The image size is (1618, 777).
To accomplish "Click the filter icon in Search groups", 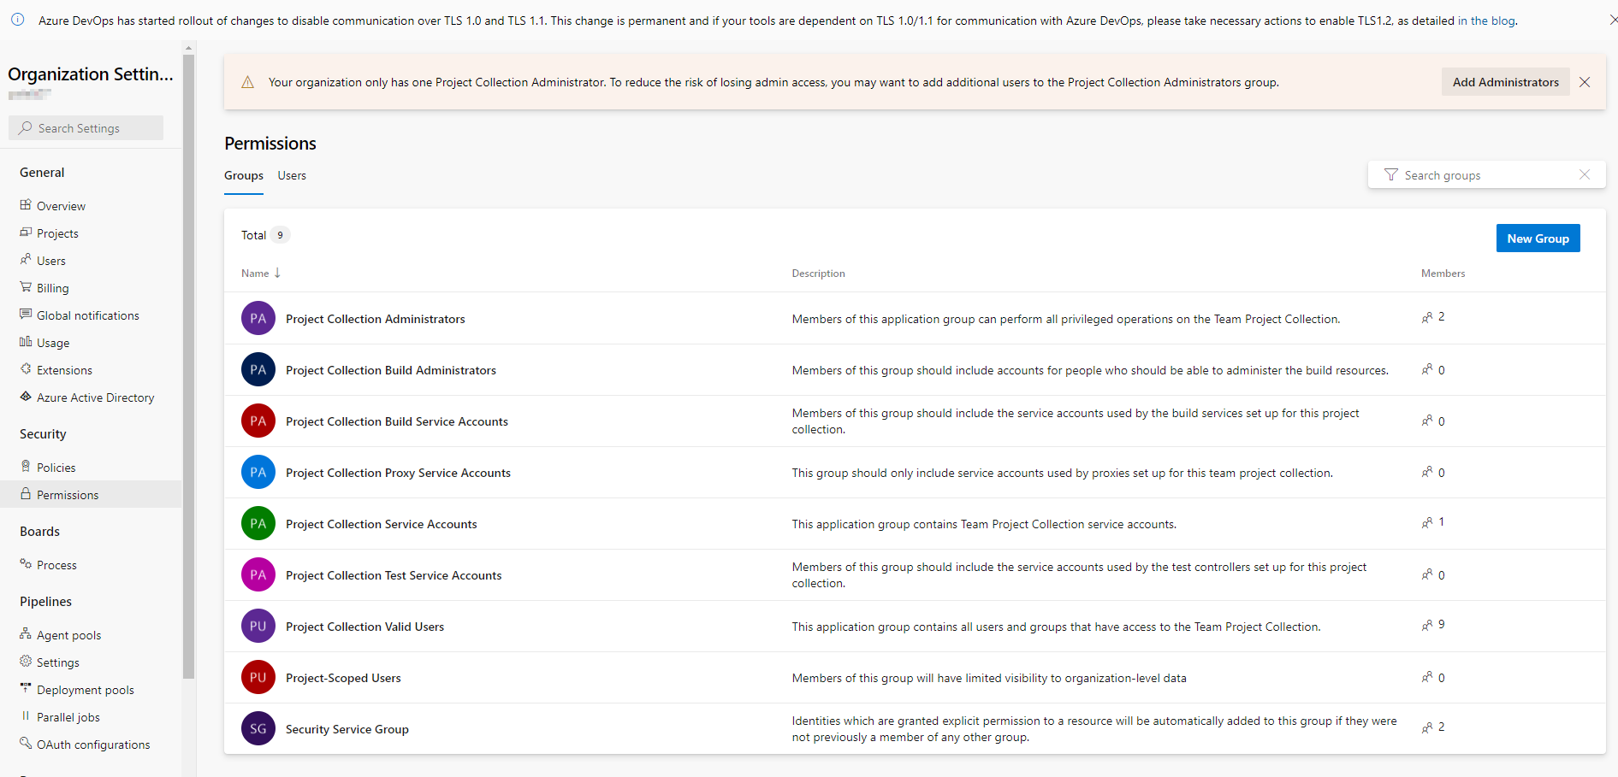I will point(1391,175).
